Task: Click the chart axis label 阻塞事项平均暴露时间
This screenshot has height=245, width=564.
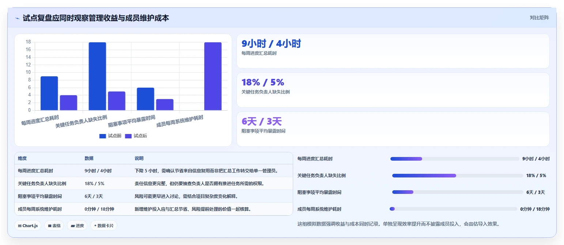Action: click(132, 121)
